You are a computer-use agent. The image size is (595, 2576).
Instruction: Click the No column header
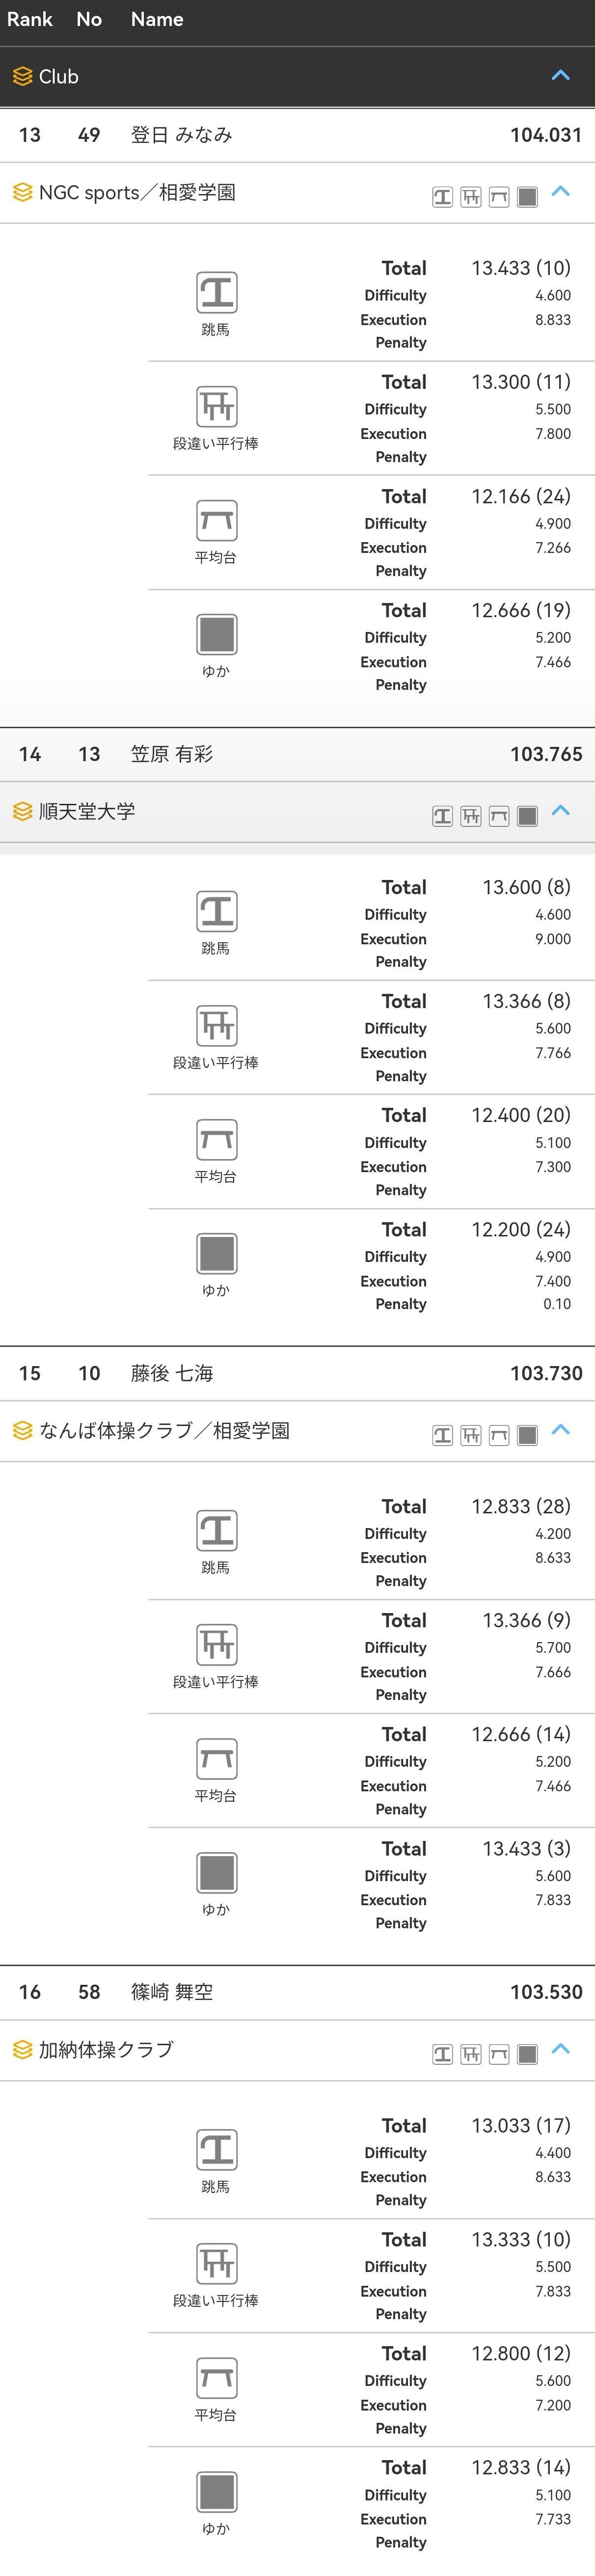click(x=89, y=19)
